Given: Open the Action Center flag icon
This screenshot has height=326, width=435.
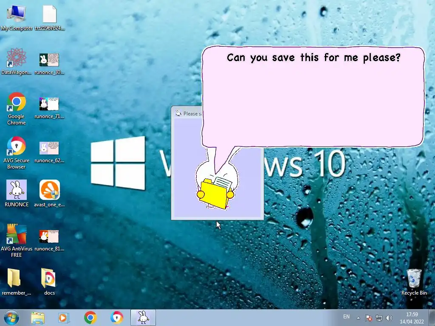Looking at the screenshot, I should point(368,318).
